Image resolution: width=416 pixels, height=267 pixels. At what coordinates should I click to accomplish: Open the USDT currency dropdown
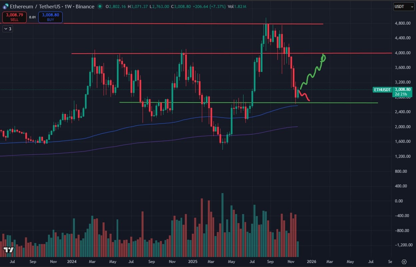(x=403, y=6)
